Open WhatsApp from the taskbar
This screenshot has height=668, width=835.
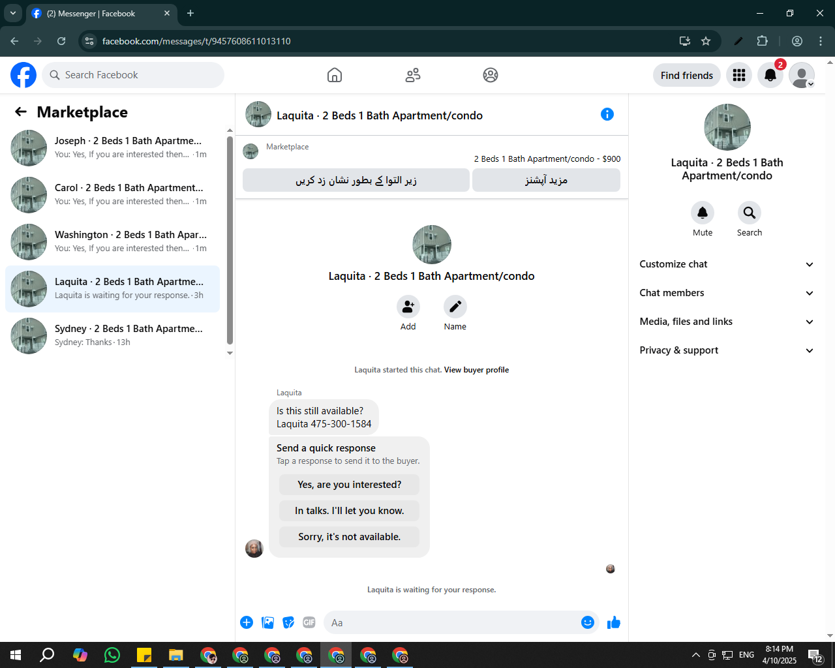coord(112,655)
